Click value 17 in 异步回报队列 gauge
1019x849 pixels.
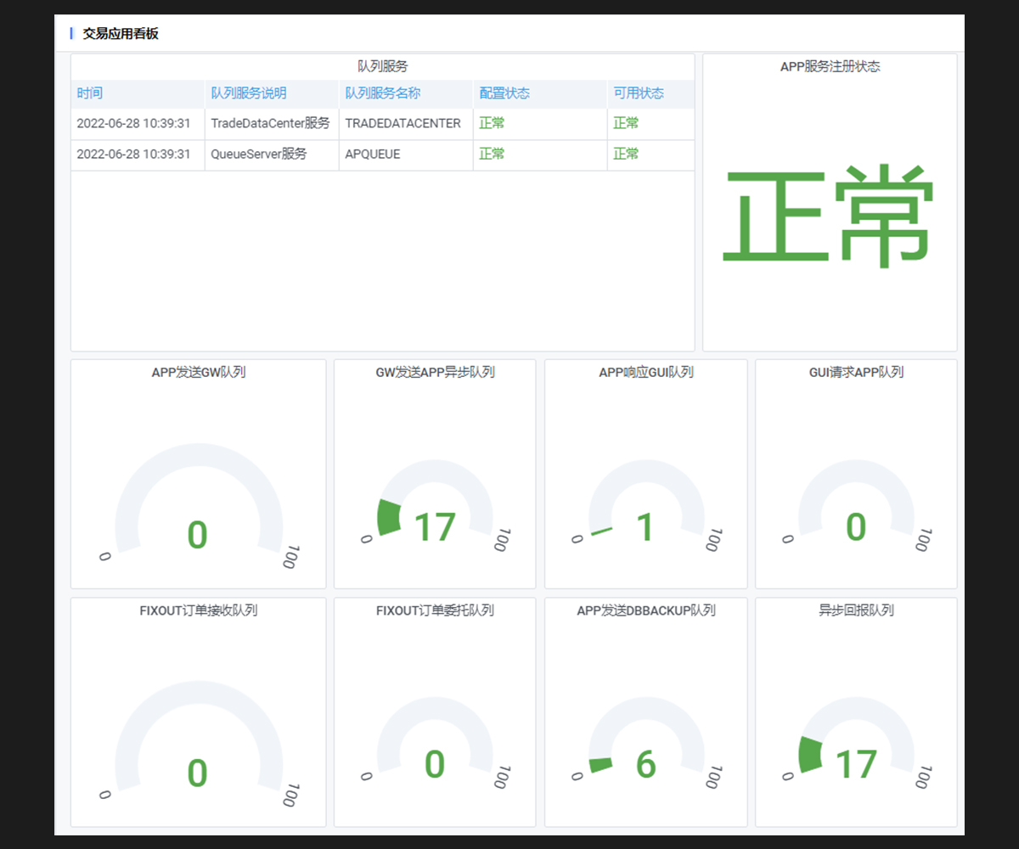[856, 765]
